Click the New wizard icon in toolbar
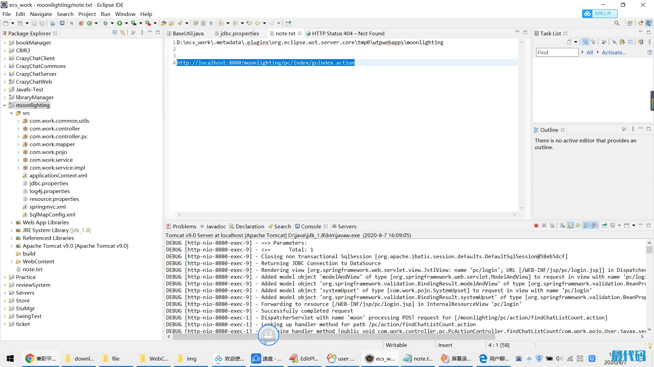This screenshot has width=654, height=367. point(6,23)
